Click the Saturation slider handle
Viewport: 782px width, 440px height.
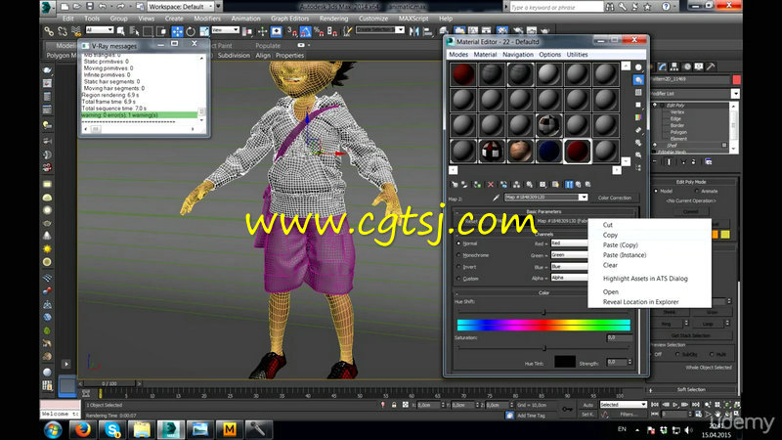544,348
